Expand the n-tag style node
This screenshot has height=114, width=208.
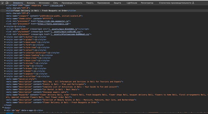click(5, 66)
